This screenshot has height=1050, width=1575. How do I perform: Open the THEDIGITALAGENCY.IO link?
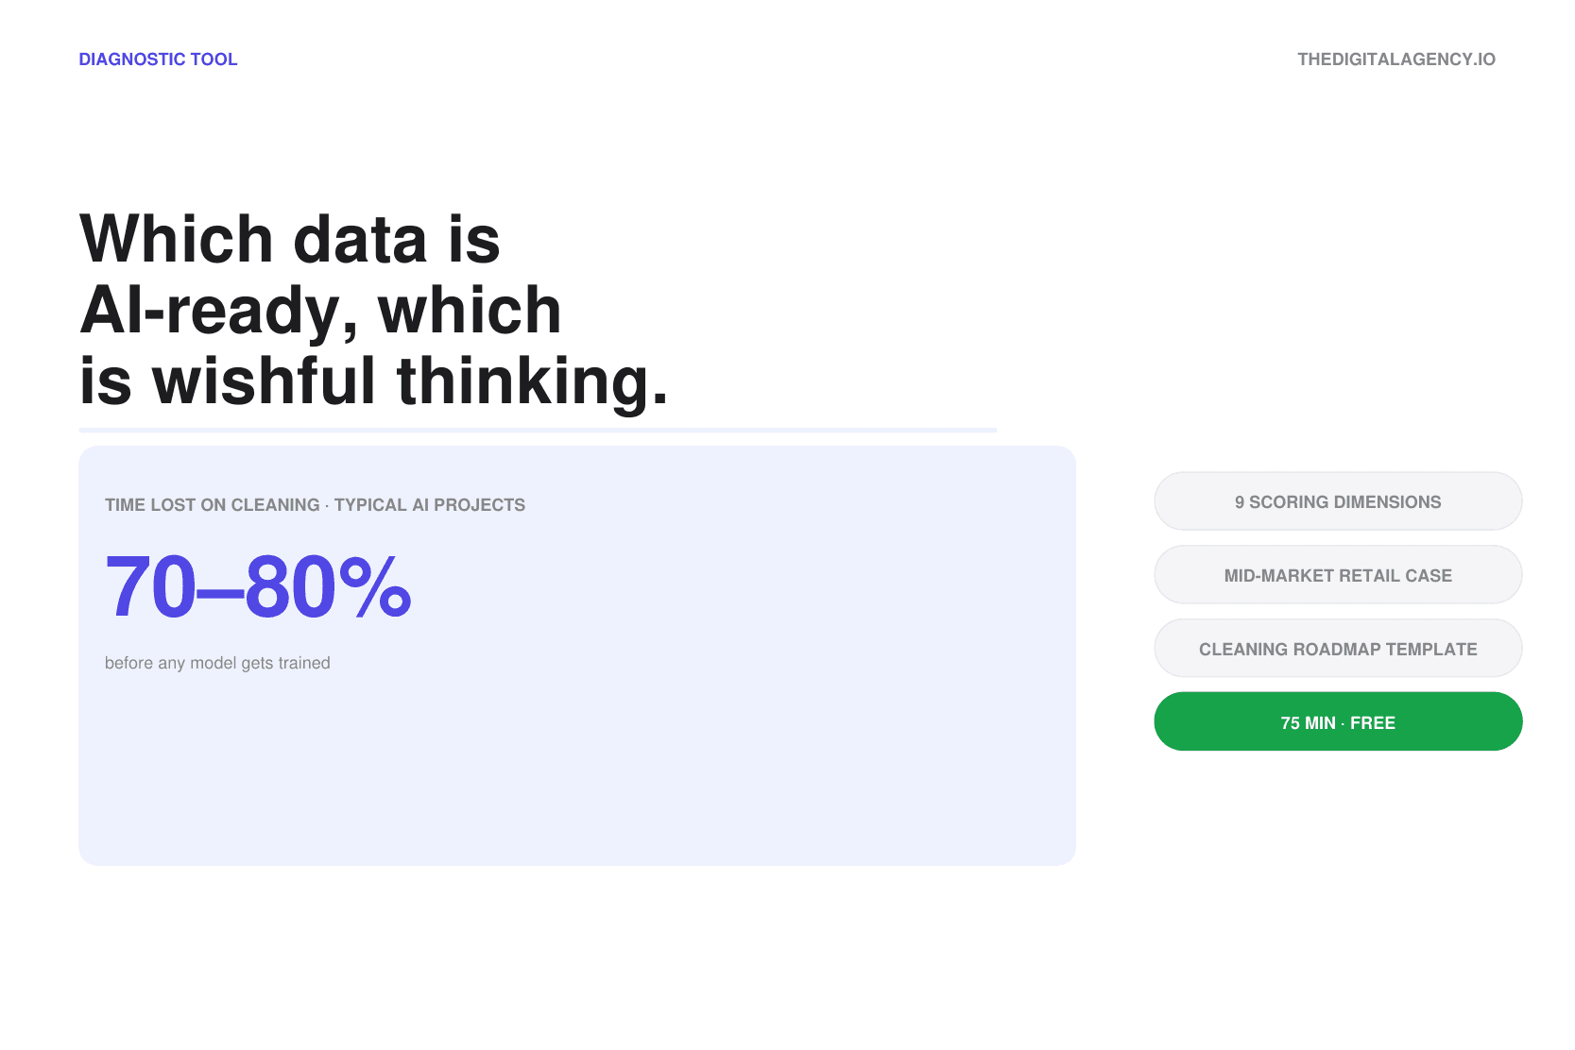(x=1396, y=59)
